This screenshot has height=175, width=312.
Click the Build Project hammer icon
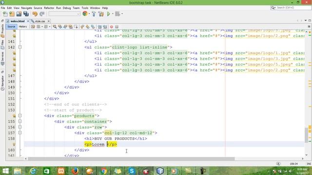[94, 14]
